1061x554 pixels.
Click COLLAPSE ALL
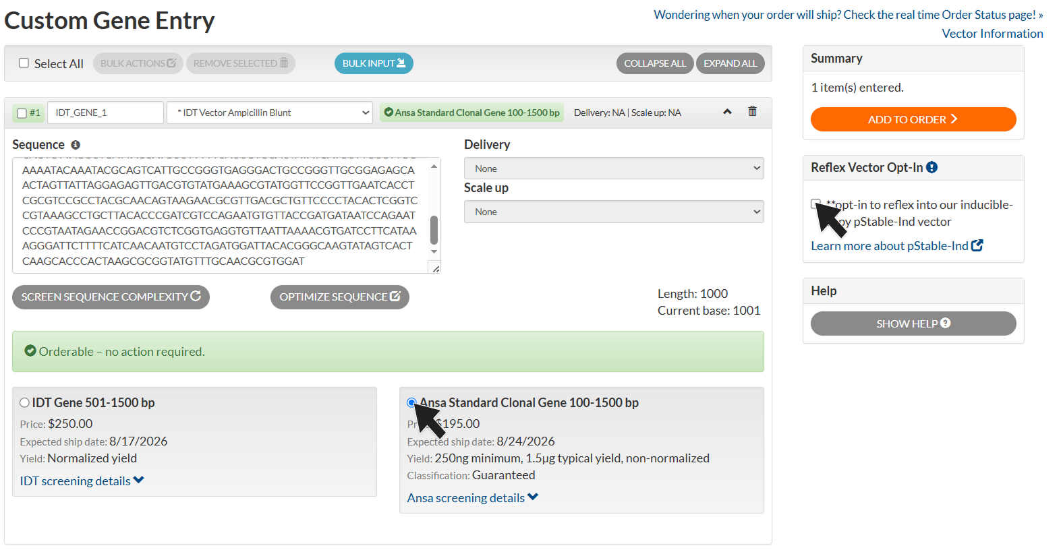pos(655,63)
